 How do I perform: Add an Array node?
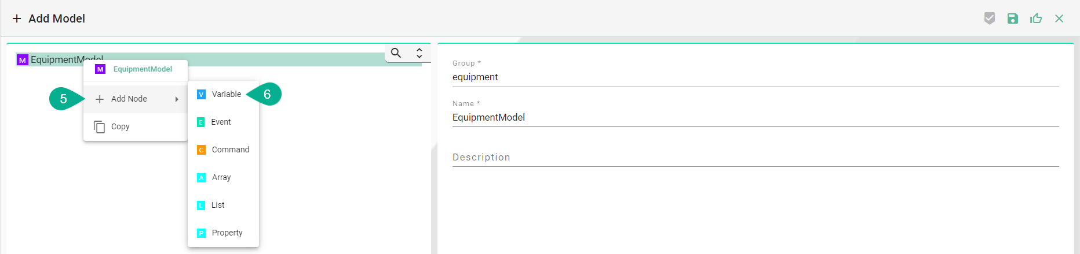221,177
